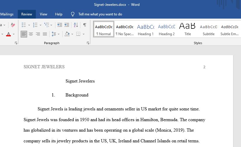Decrease the paragraph indent

tap(60, 25)
